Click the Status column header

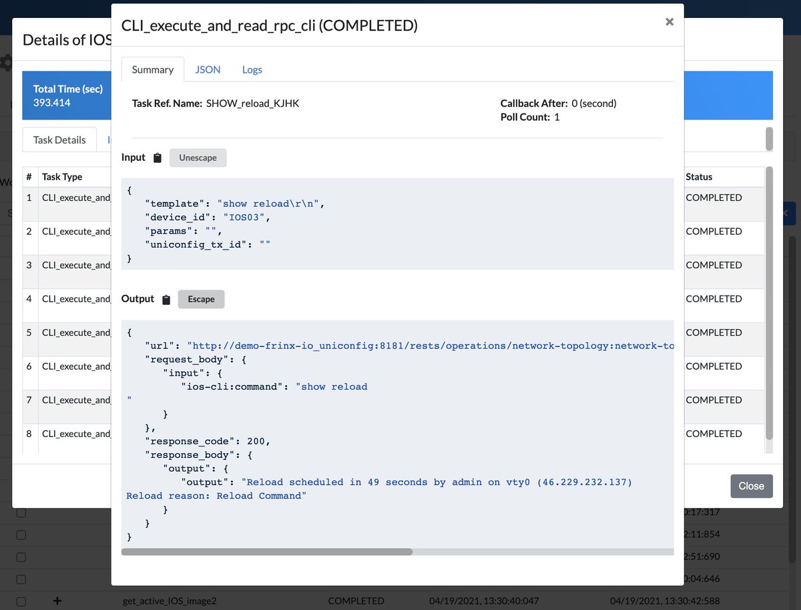(x=699, y=177)
